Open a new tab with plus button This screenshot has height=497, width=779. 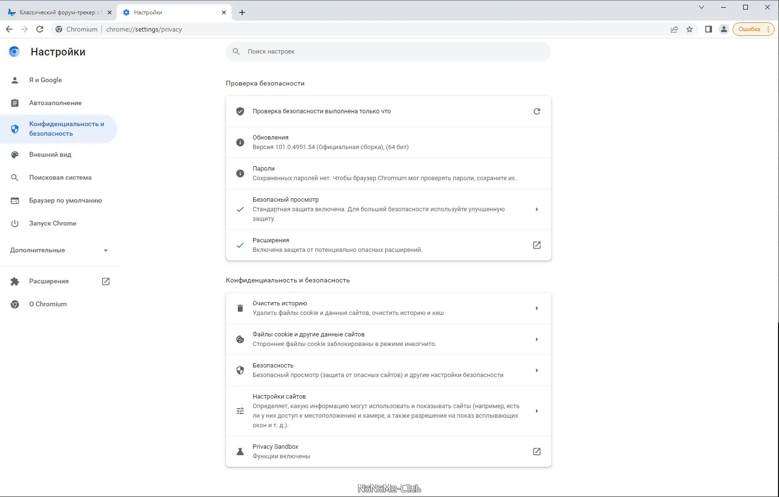(x=242, y=12)
